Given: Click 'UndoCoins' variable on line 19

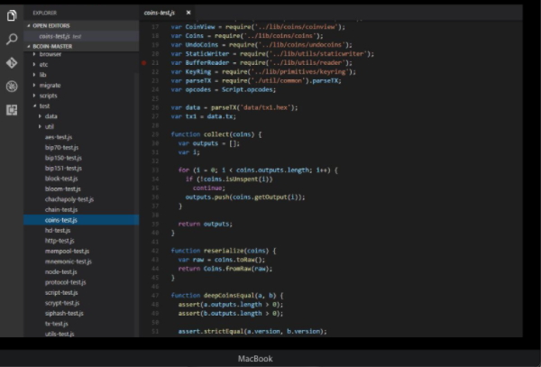Looking at the screenshot, I should (202, 45).
